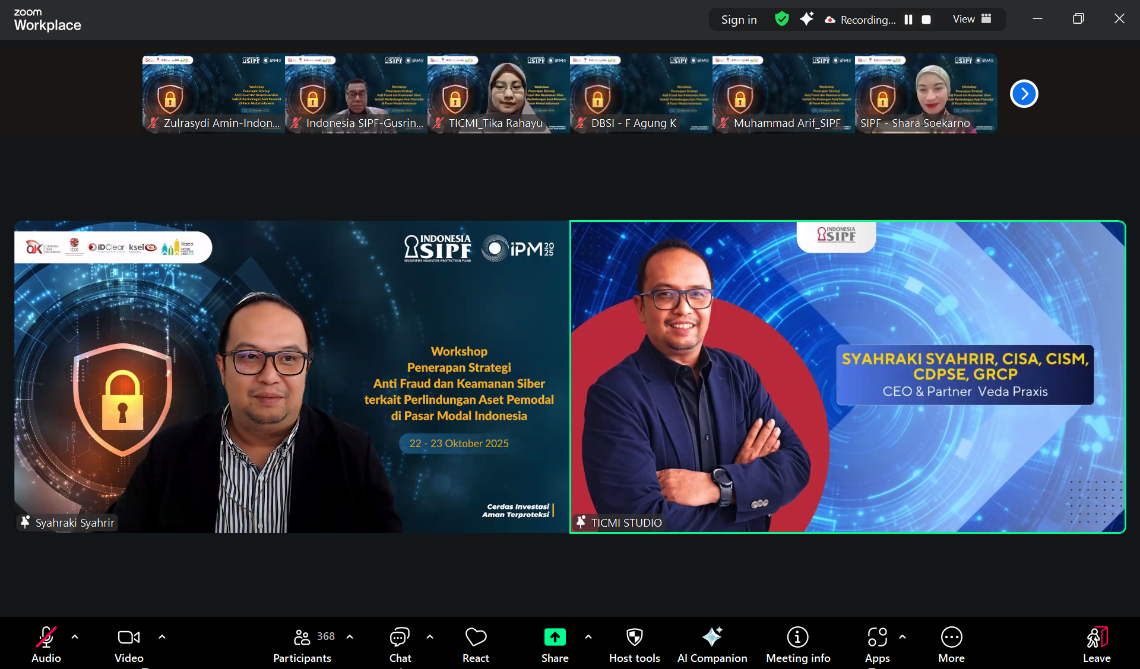Select Zulrasydi Amin thumbnail

213,94
